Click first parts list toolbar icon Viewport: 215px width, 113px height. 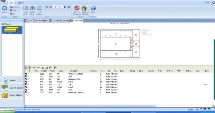(x=26, y=68)
